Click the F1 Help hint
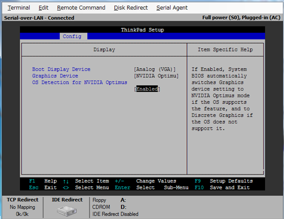This screenshot has width=284, height=219. (x=43, y=181)
